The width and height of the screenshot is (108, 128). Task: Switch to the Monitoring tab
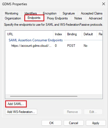tap(11, 13)
